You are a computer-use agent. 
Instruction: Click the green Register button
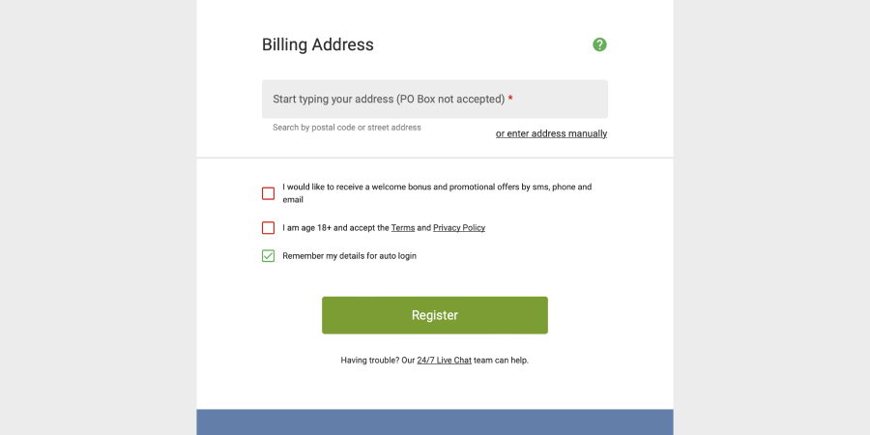pos(434,315)
